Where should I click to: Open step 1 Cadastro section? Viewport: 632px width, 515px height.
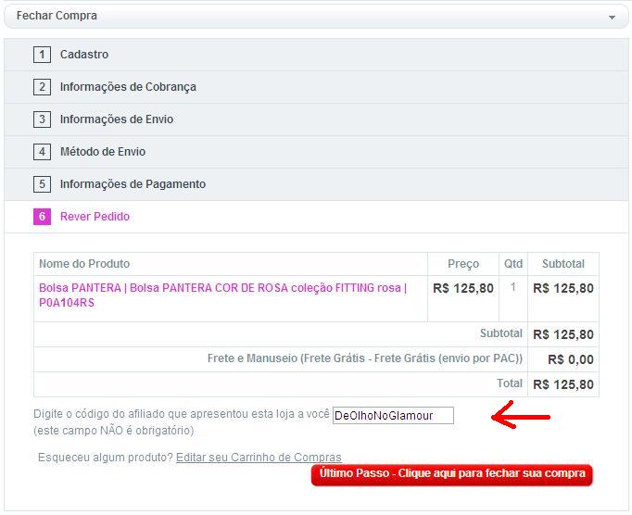316,55
